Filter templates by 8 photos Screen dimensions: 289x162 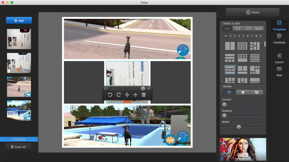coord(256,36)
